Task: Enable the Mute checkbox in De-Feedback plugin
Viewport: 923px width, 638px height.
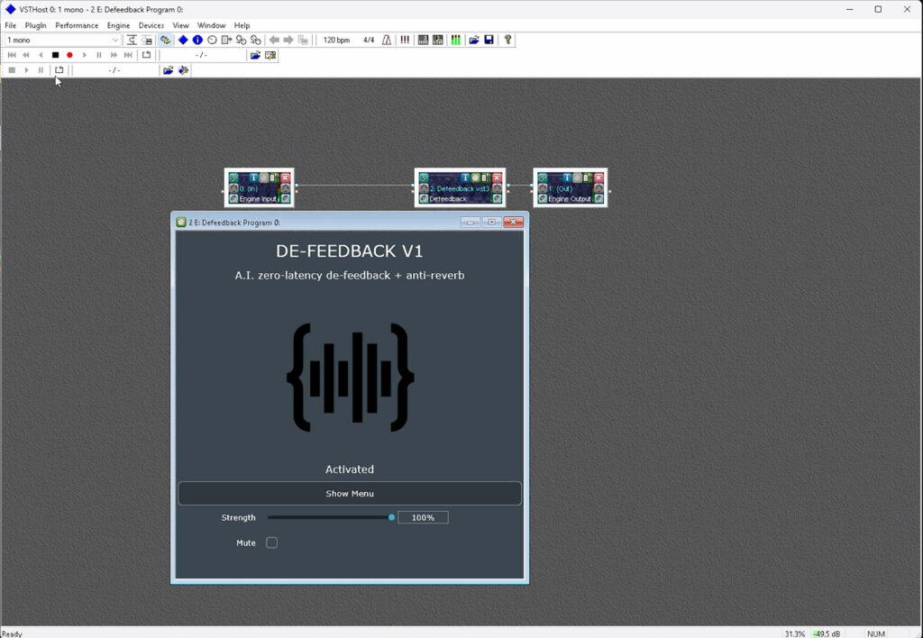Action: (273, 542)
